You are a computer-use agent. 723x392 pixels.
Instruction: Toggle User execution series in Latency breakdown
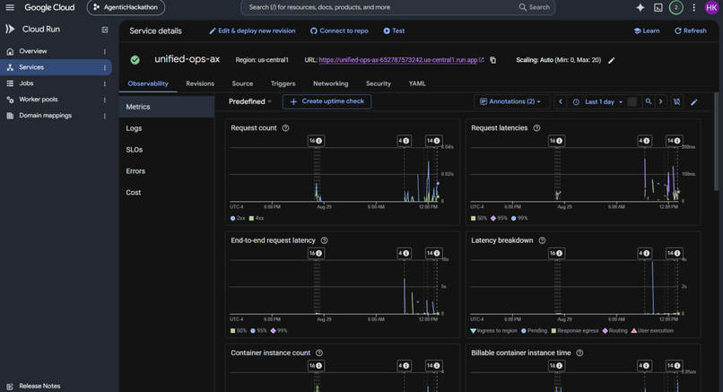pyautogui.click(x=652, y=331)
